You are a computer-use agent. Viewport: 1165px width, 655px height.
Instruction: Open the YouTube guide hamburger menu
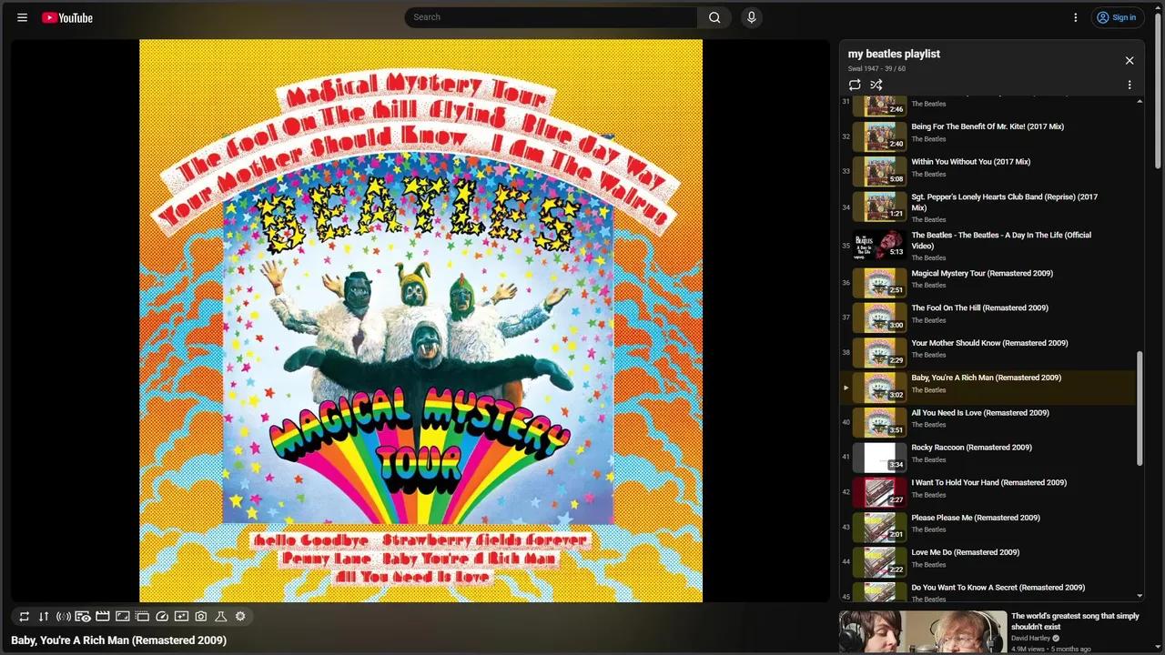(22, 17)
